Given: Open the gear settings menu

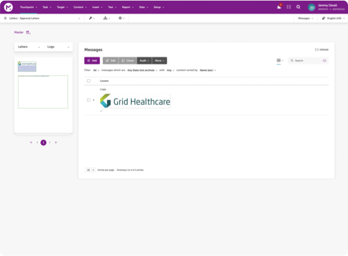Looking at the screenshot, I should coord(121,18).
